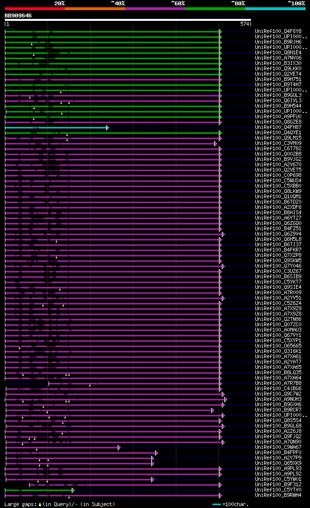Click the UniRef100_B9VJG2 hit label
The height and width of the screenshot is (508, 310).
278,159
